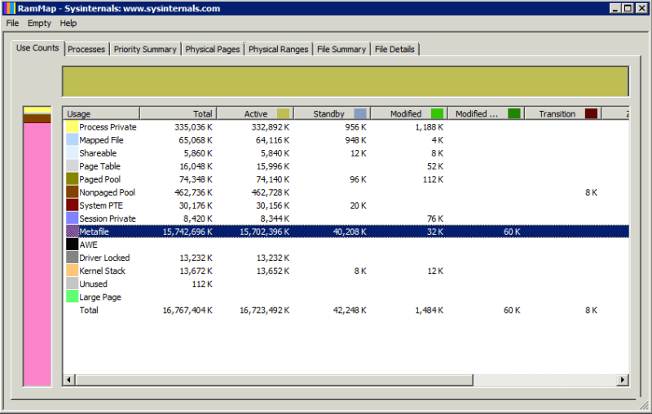Screen dimensions: 652x414
Task: Sort by the Modified column header
Action: point(409,113)
